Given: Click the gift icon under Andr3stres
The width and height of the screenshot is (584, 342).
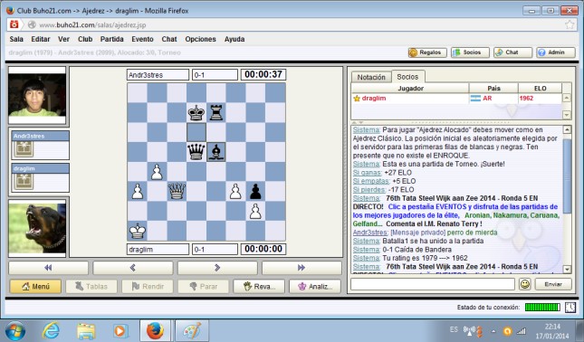Looking at the screenshot, I should [x=24, y=149].
